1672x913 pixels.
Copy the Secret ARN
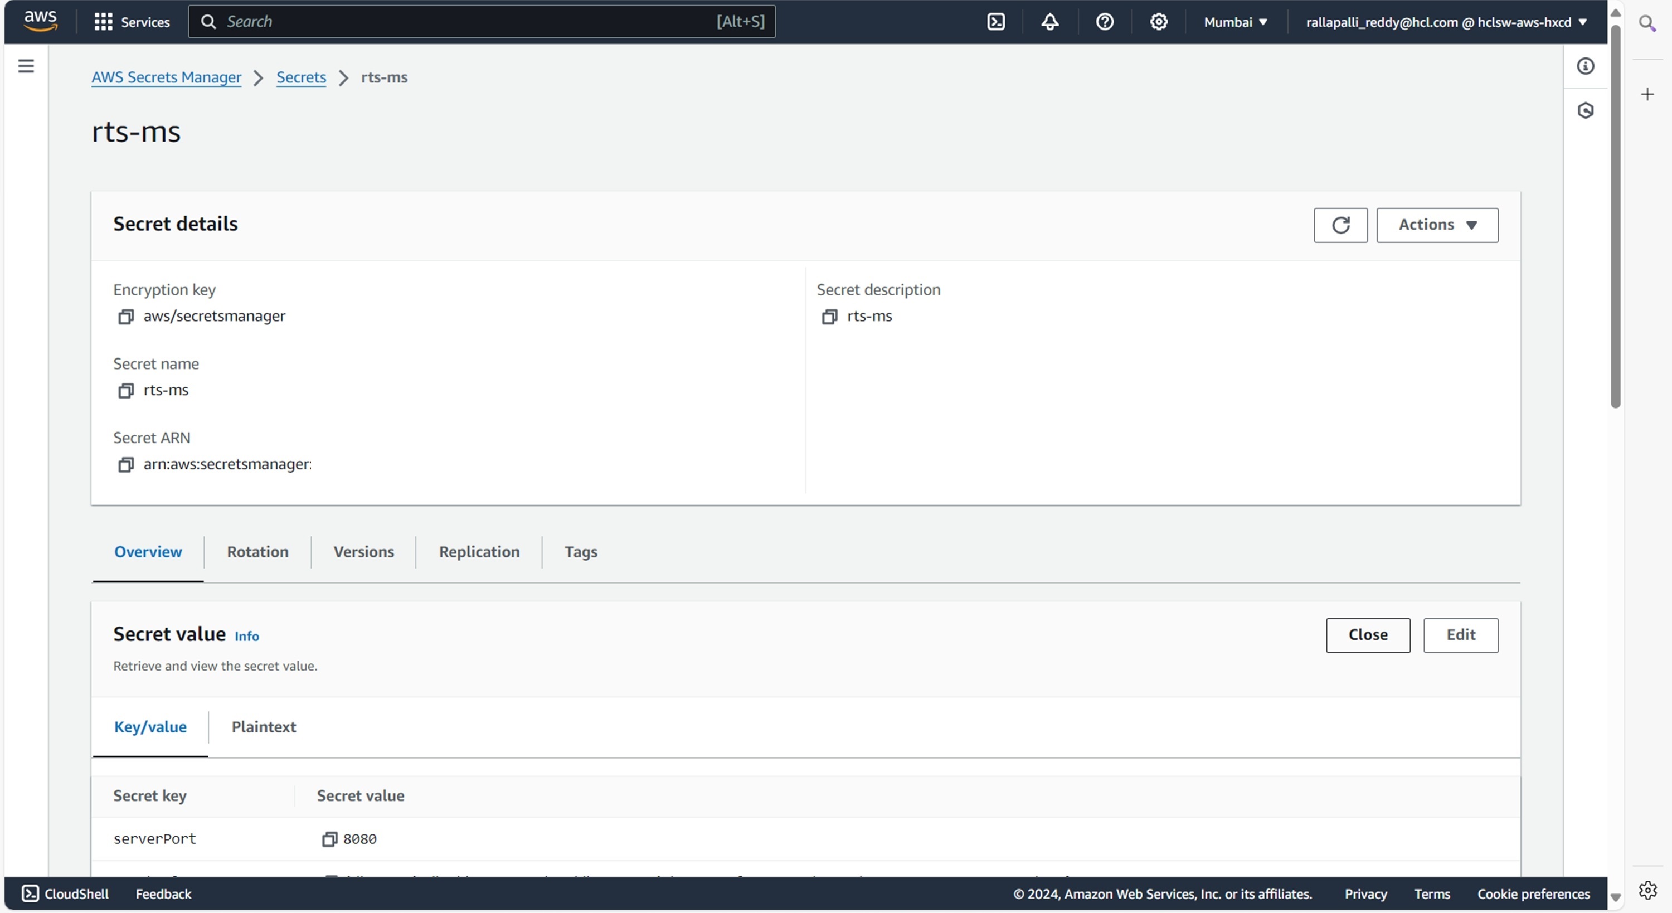pyautogui.click(x=125, y=465)
